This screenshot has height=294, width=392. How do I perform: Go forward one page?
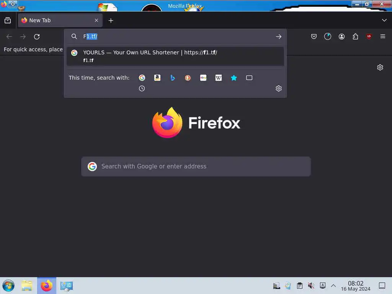pyautogui.click(x=23, y=36)
